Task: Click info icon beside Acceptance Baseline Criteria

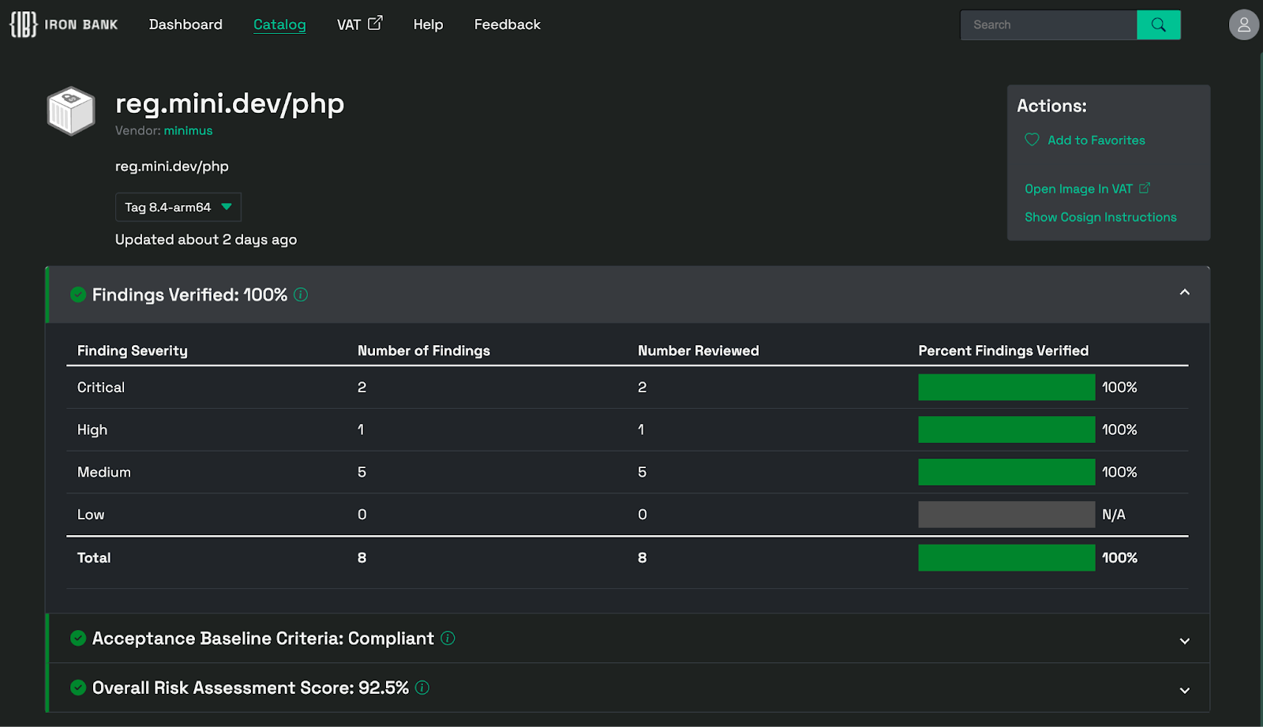Action: 448,638
